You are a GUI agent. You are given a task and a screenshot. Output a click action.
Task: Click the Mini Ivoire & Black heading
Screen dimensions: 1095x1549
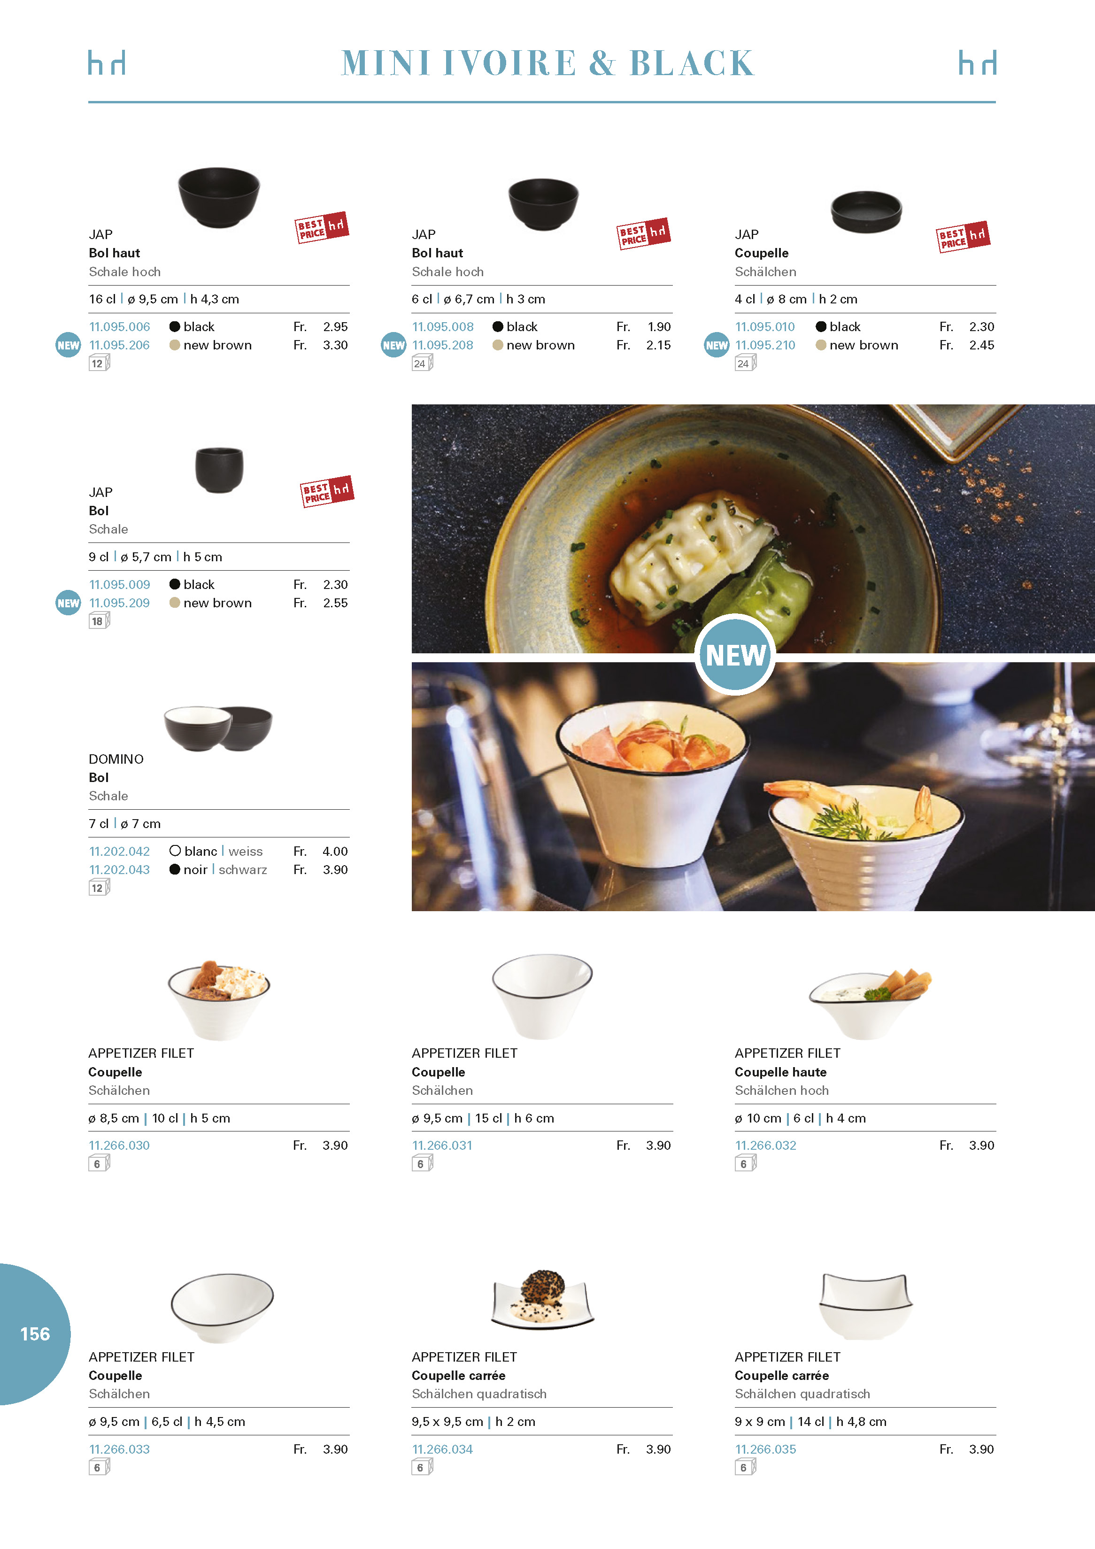pos(547,63)
